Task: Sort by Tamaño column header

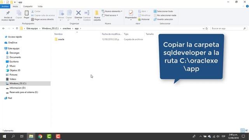Action: (x=150, y=34)
